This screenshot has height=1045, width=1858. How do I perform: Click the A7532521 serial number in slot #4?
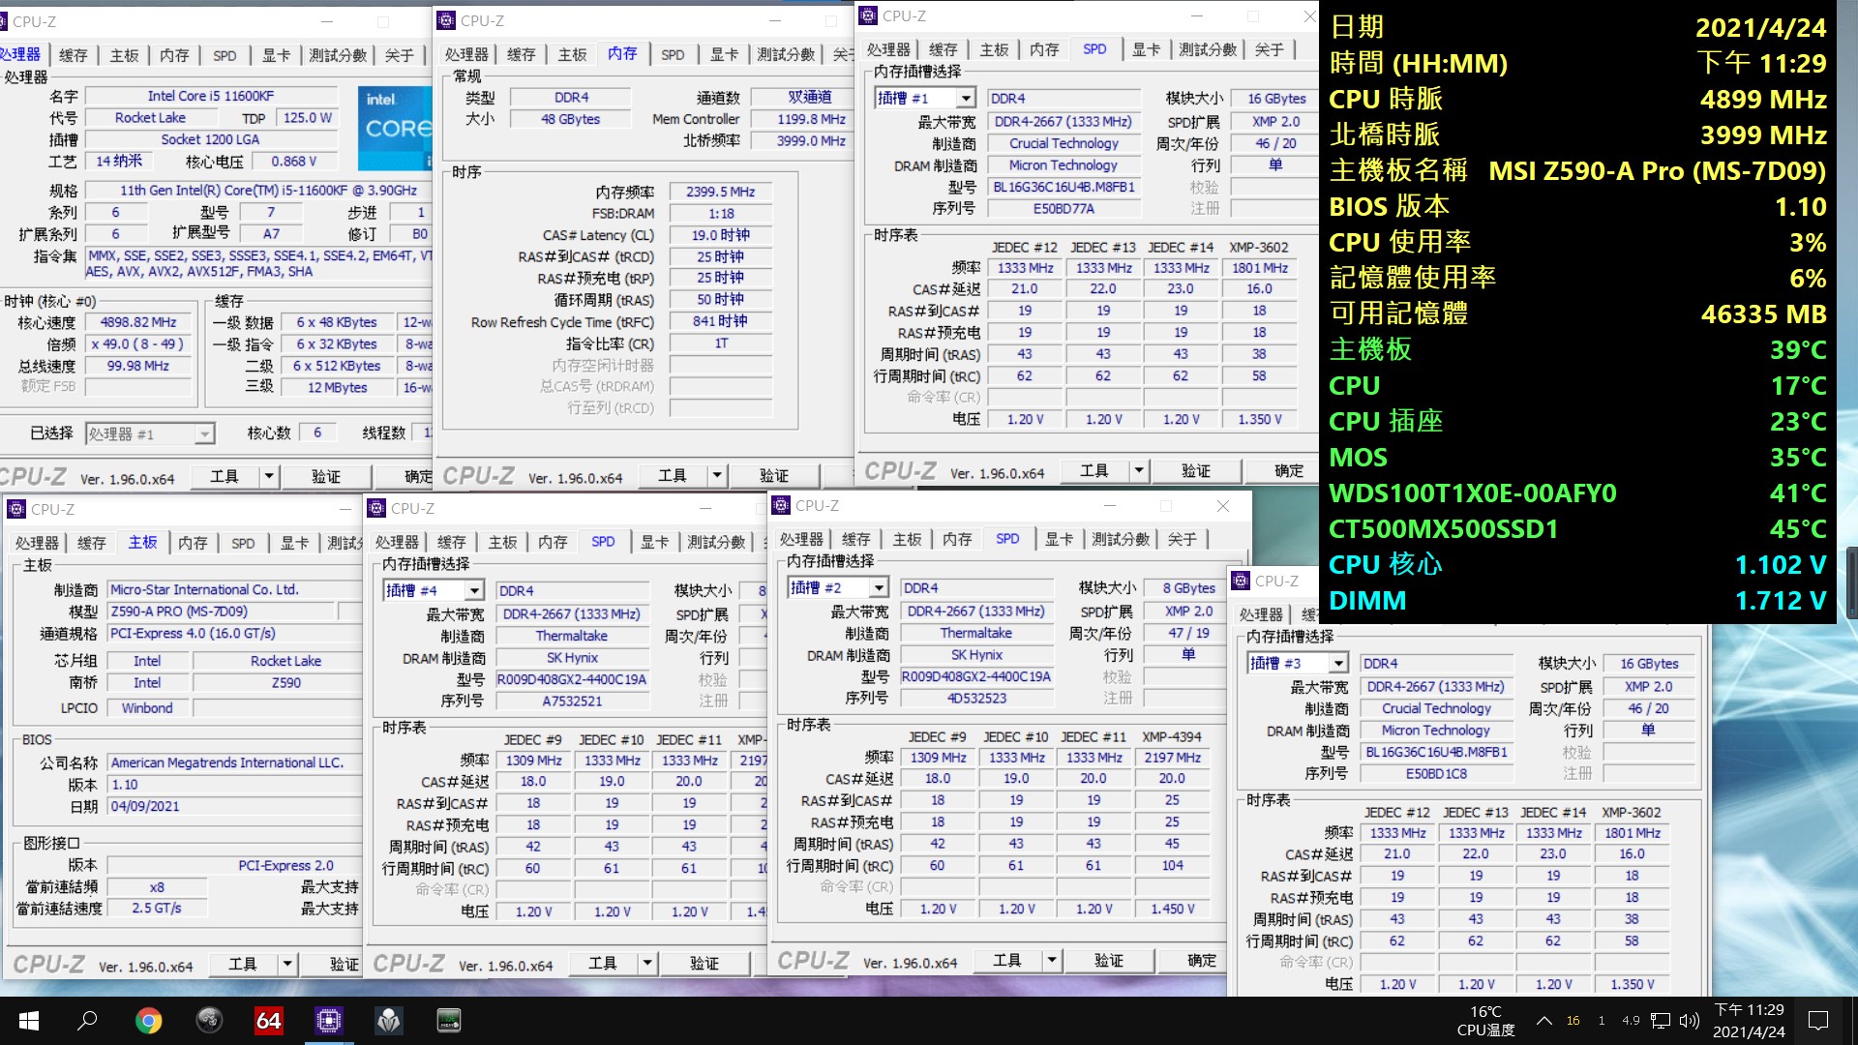pyautogui.click(x=572, y=701)
